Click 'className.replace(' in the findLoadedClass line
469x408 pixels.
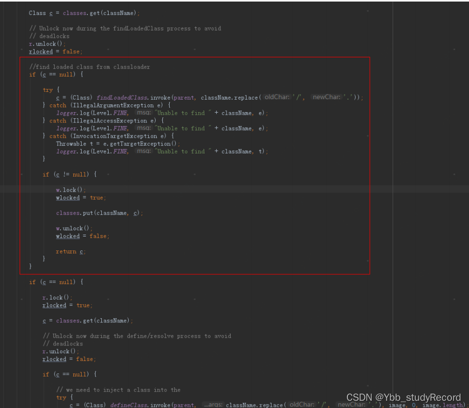click(231, 98)
